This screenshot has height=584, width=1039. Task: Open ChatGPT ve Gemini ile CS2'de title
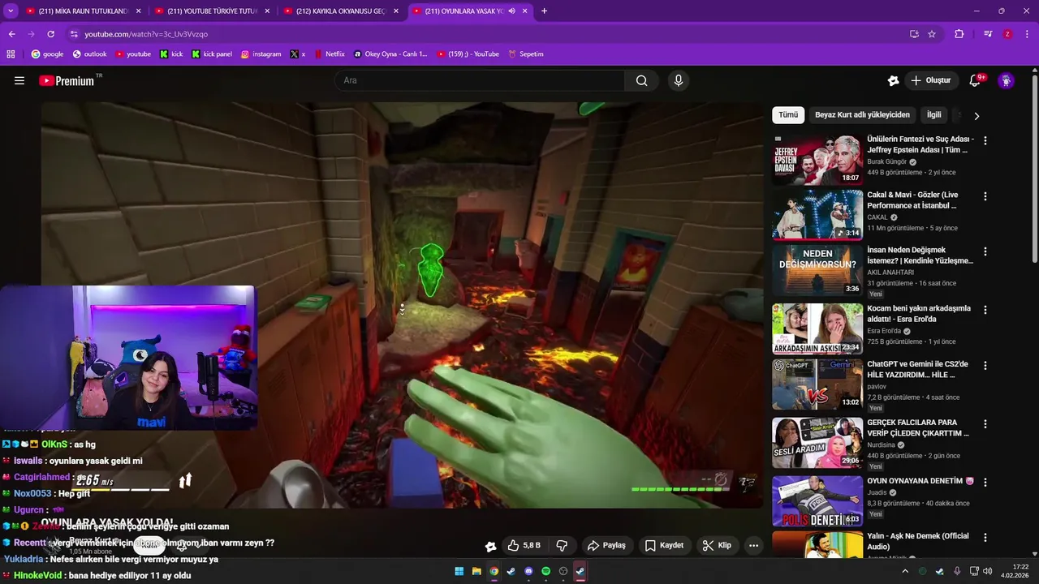tap(918, 370)
